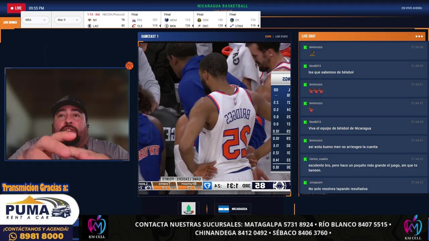Click the timestamp 21:55:06 in chat
Image resolution: width=429 pixels, height=241 pixels.
tap(417, 47)
